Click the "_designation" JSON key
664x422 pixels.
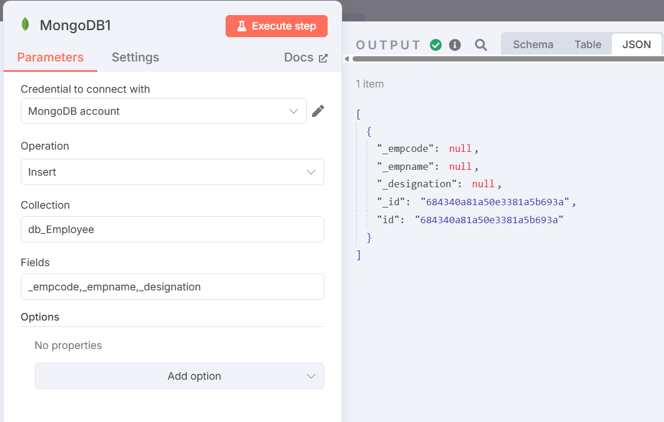tap(417, 184)
